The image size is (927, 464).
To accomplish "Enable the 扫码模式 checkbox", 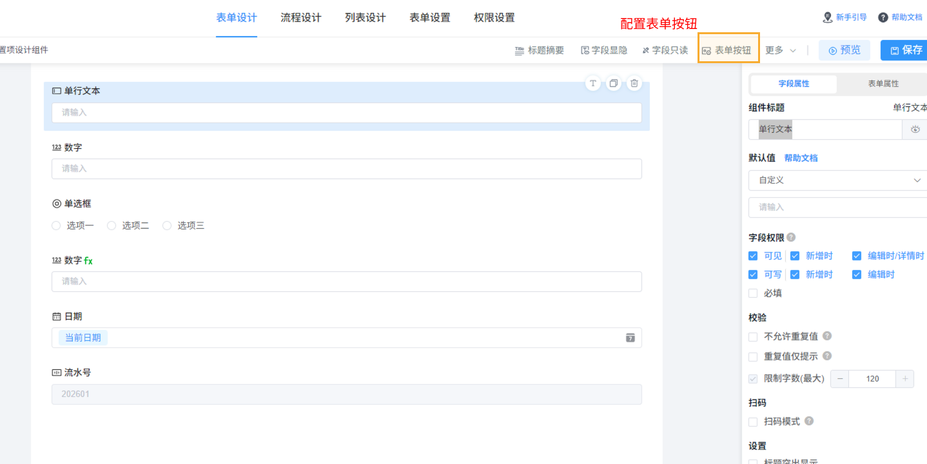I will 753,421.
